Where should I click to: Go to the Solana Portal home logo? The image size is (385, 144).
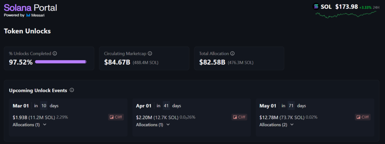[x=30, y=8]
